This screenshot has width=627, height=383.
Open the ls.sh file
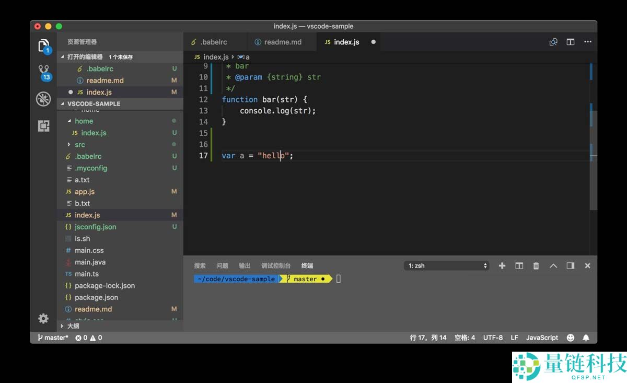coord(120,239)
